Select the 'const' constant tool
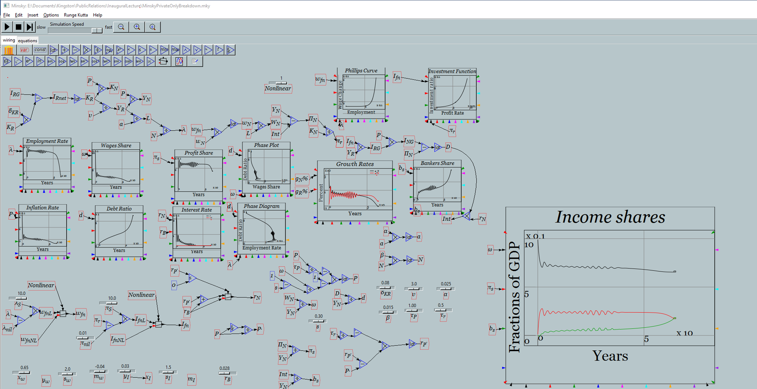This screenshot has width=757, height=389. click(x=40, y=50)
